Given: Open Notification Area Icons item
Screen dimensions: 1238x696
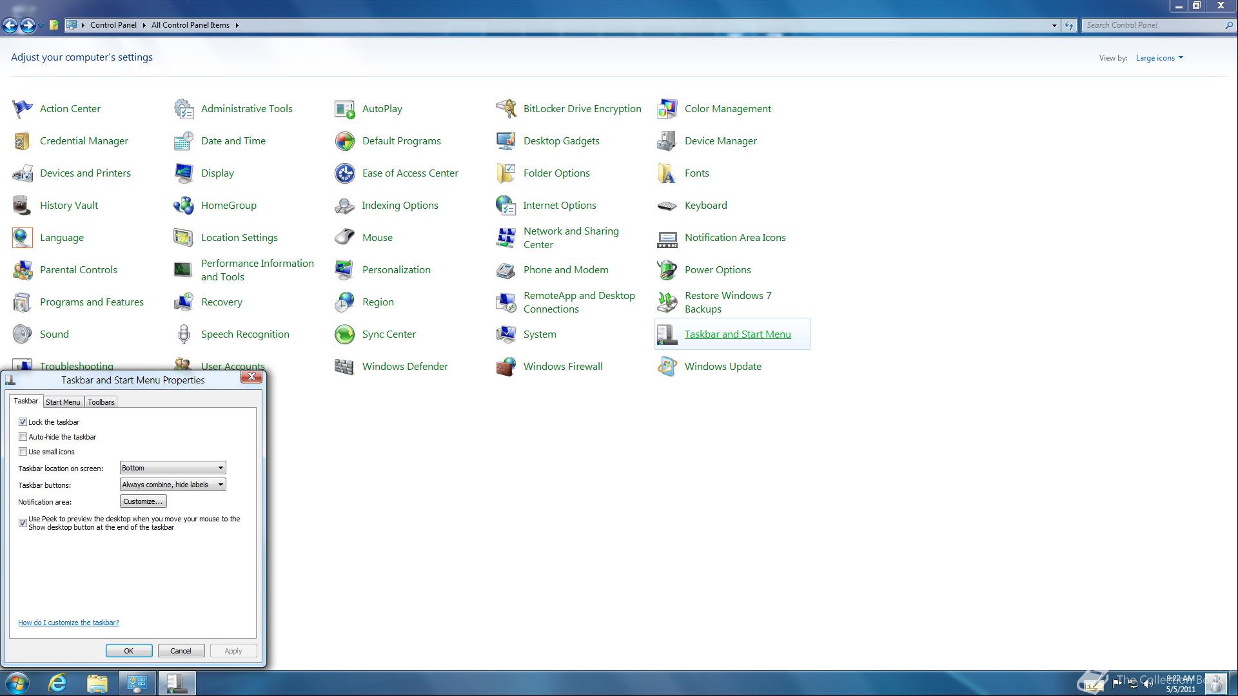Looking at the screenshot, I should click(735, 238).
